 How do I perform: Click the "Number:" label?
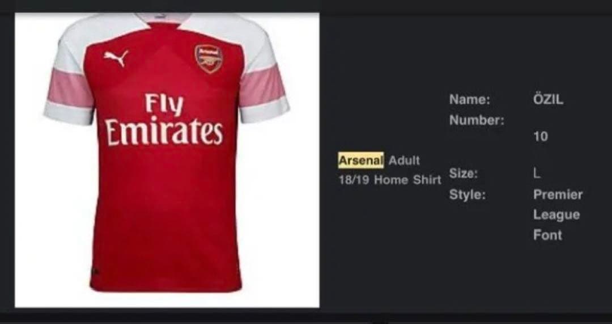tap(476, 120)
